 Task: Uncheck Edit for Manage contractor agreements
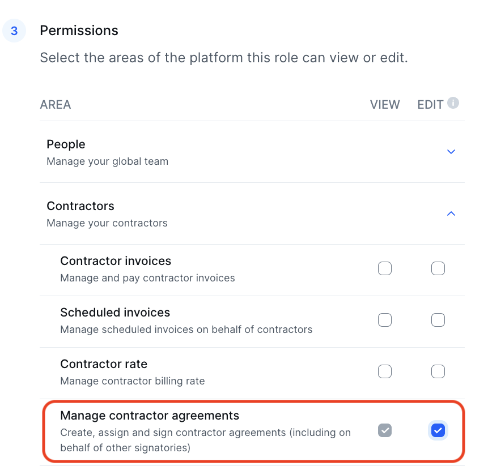[438, 430]
